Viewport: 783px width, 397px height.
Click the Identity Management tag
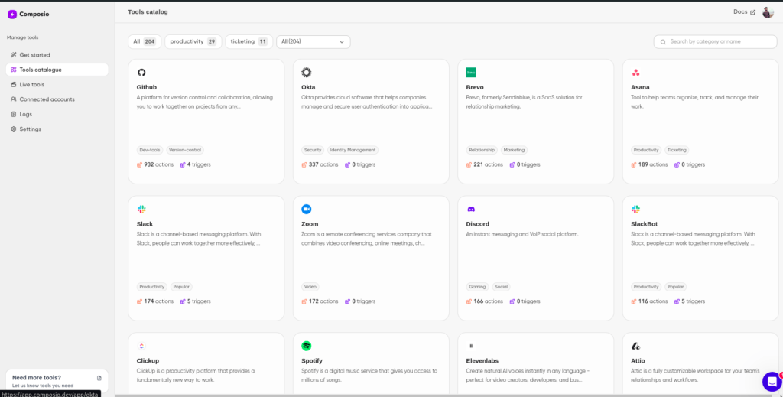click(353, 150)
